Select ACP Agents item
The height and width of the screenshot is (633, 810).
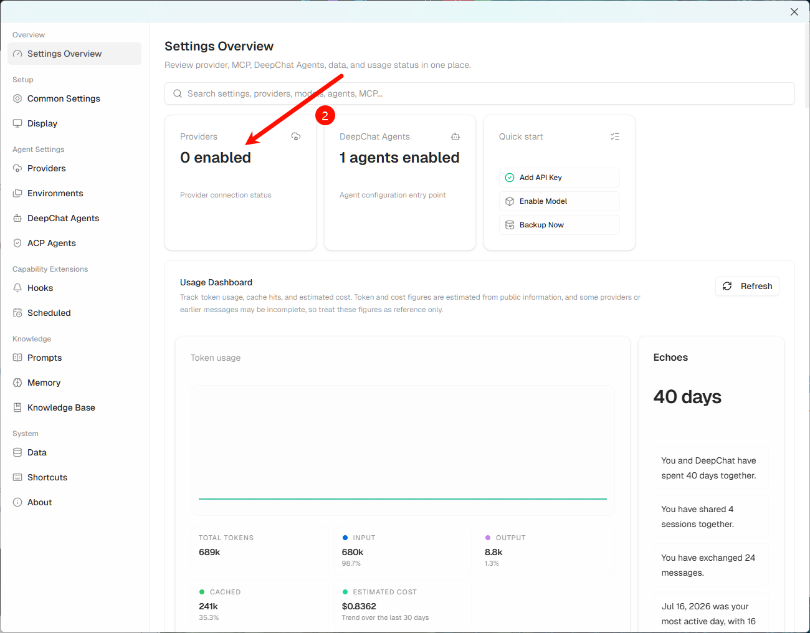(74, 243)
